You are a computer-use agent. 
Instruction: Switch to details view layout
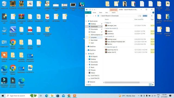click(x=150, y=85)
